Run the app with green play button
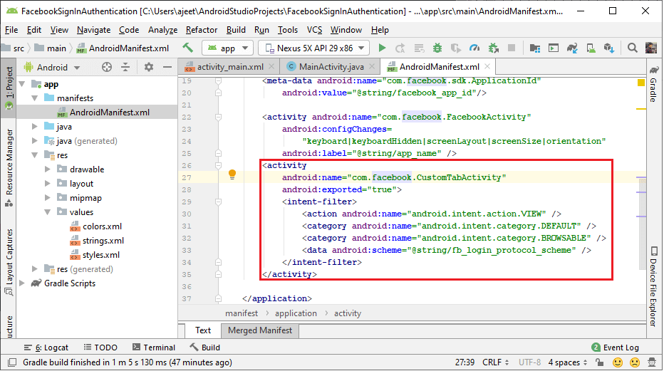The width and height of the screenshot is (664, 371). [382, 48]
